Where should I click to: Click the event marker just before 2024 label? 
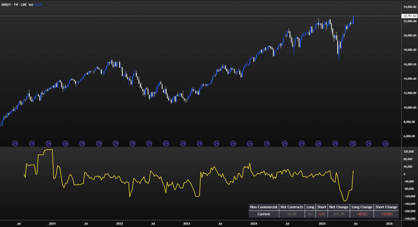point(250,144)
